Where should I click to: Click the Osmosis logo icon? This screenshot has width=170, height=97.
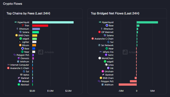point(18,58)
